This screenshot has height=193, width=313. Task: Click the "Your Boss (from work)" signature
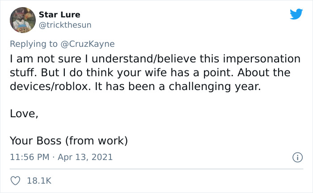coord(69,141)
